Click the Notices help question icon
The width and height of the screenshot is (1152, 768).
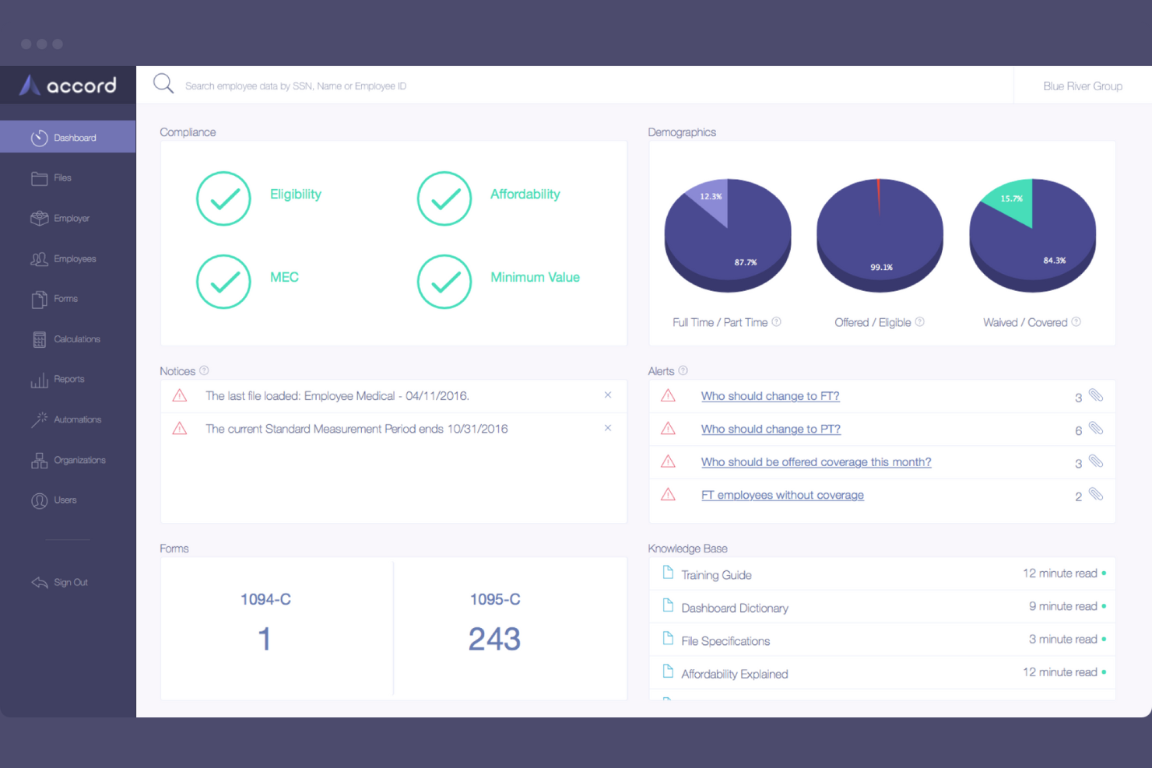click(204, 371)
